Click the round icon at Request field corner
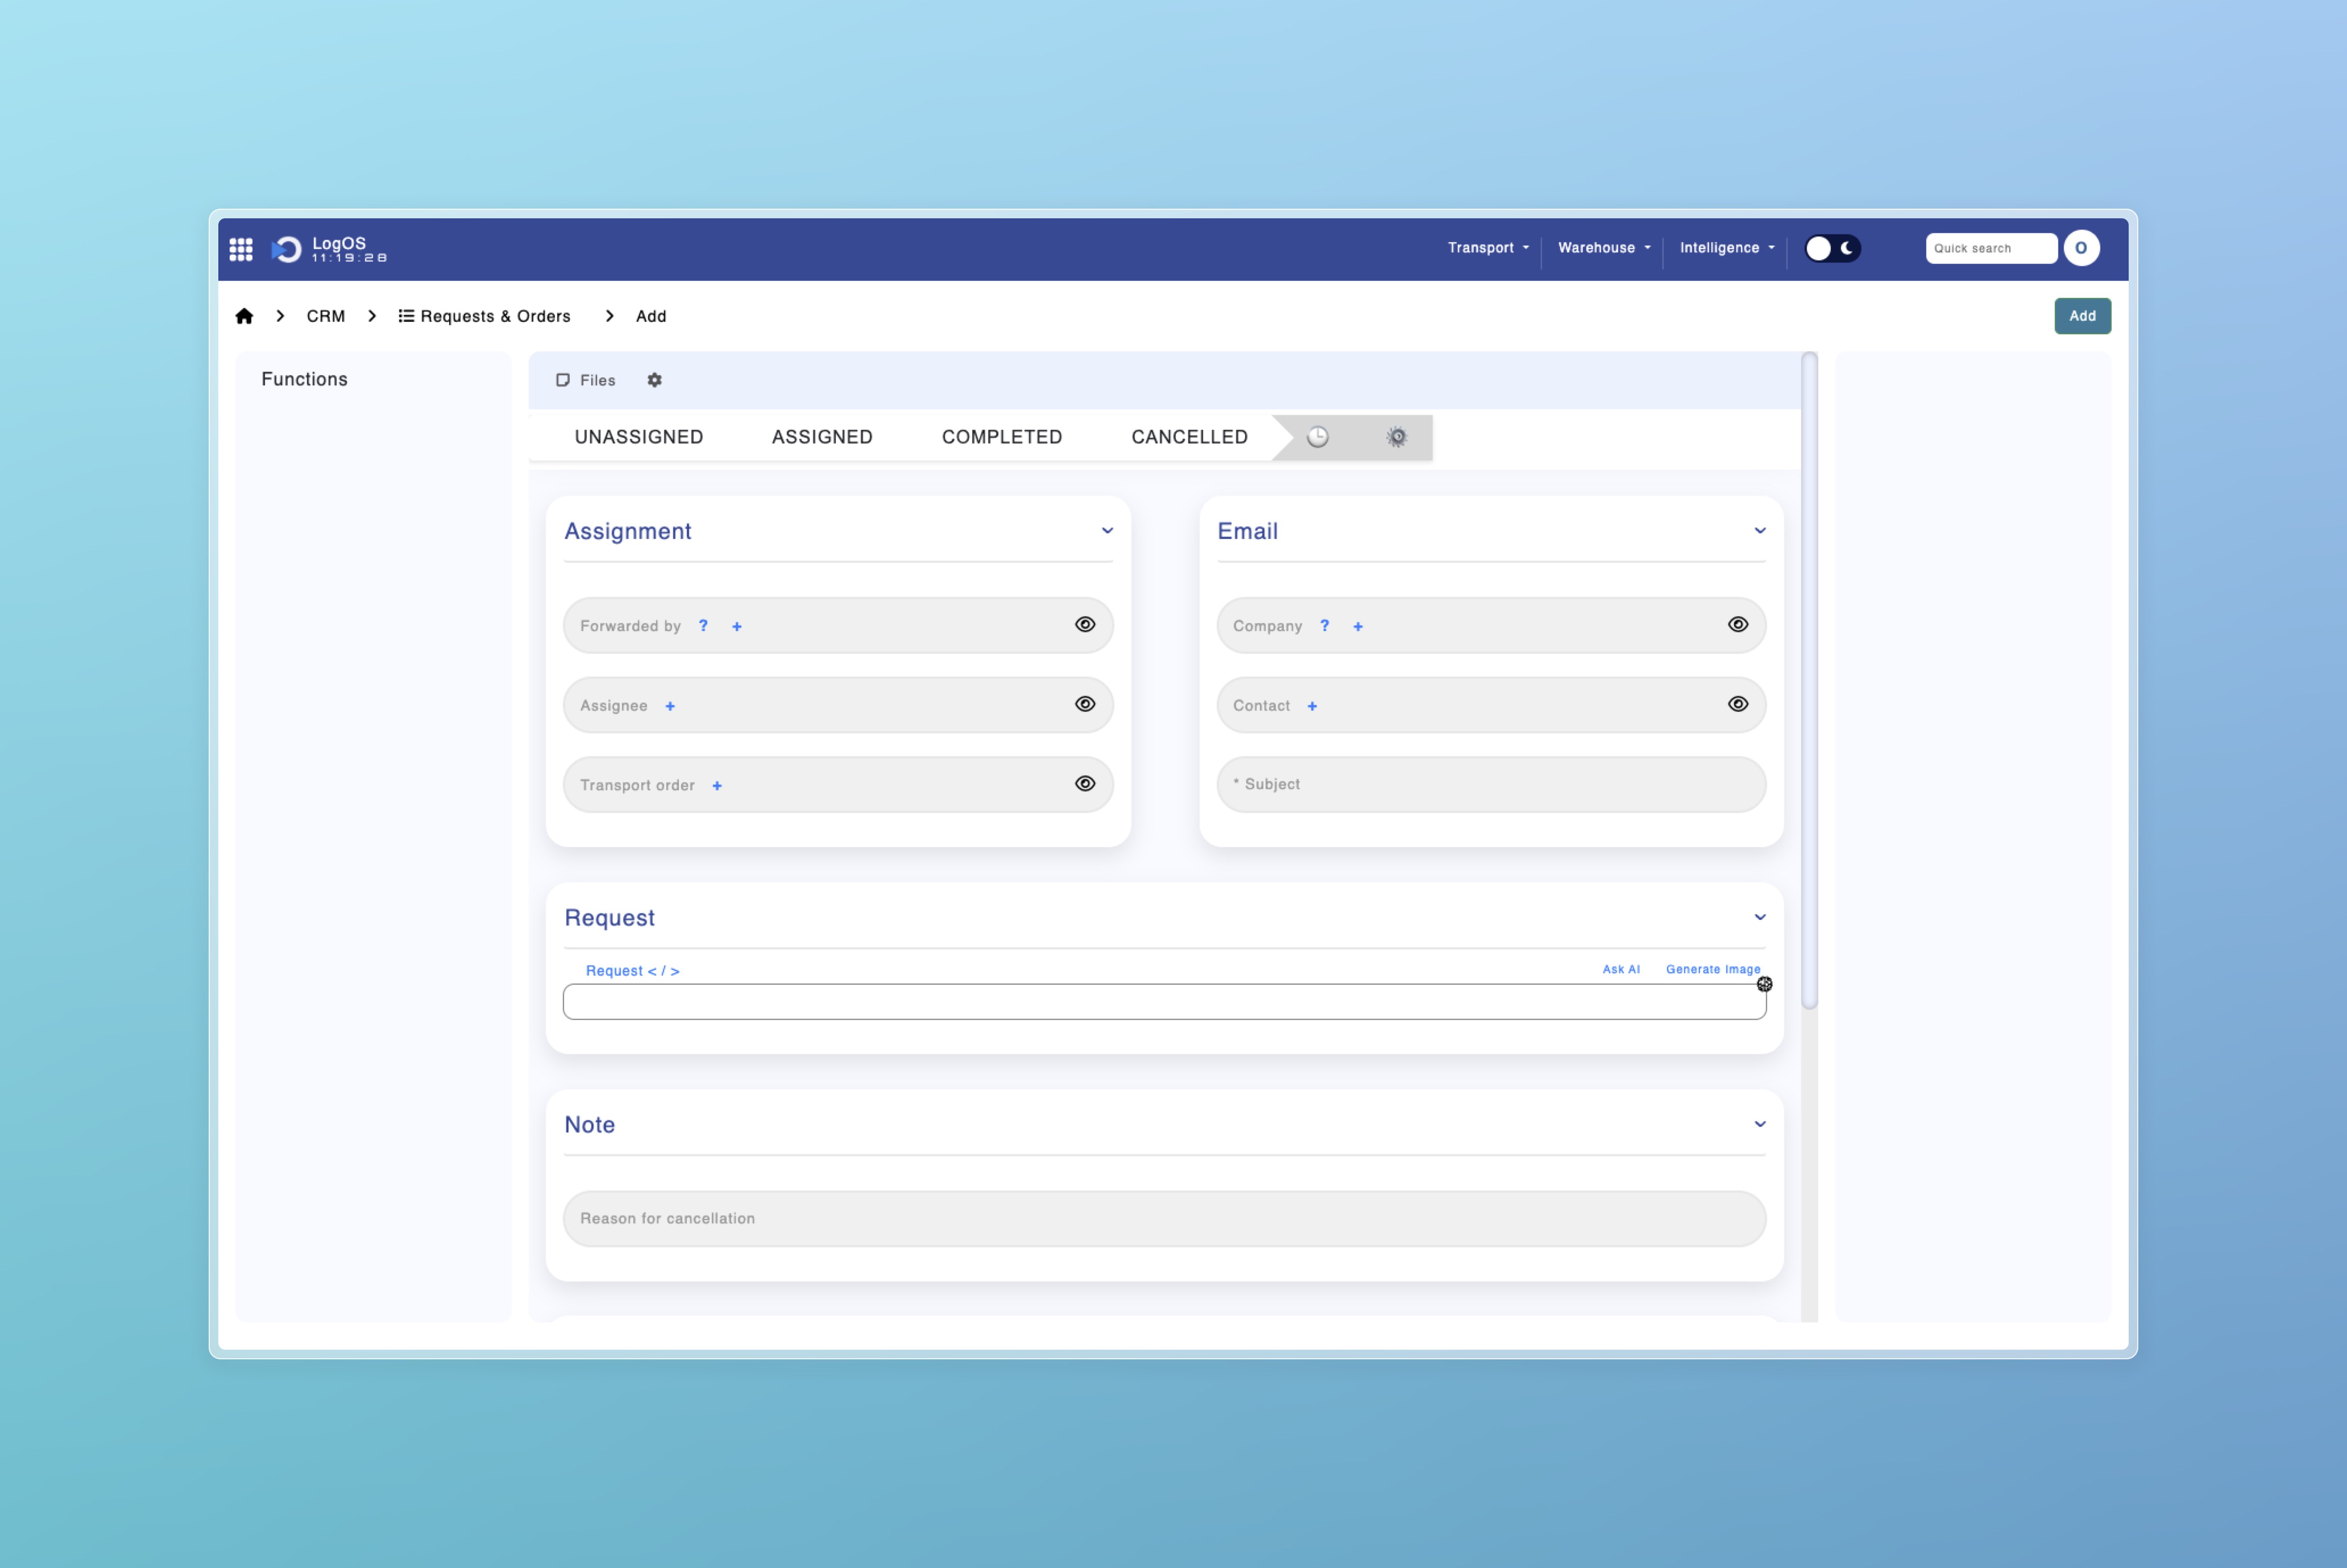Image resolution: width=2347 pixels, height=1568 pixels. tap(1765, 984)
